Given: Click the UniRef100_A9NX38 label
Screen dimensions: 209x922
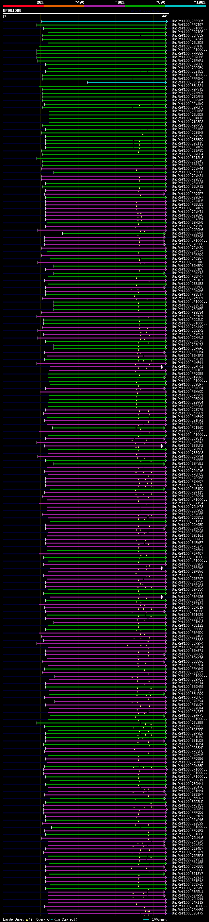Looking at the screenshot, I should [x=187, y=125].
